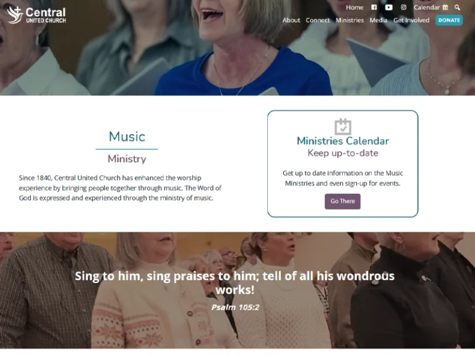Image resolution: width=475 pixels, height=356 pixels.
Task: Click the Music Ministry heading
Action: tap(127, 147)
